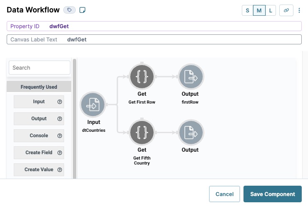308x206 pixels.
Task: Open help icon for Output operator
Action: (60, 119)
